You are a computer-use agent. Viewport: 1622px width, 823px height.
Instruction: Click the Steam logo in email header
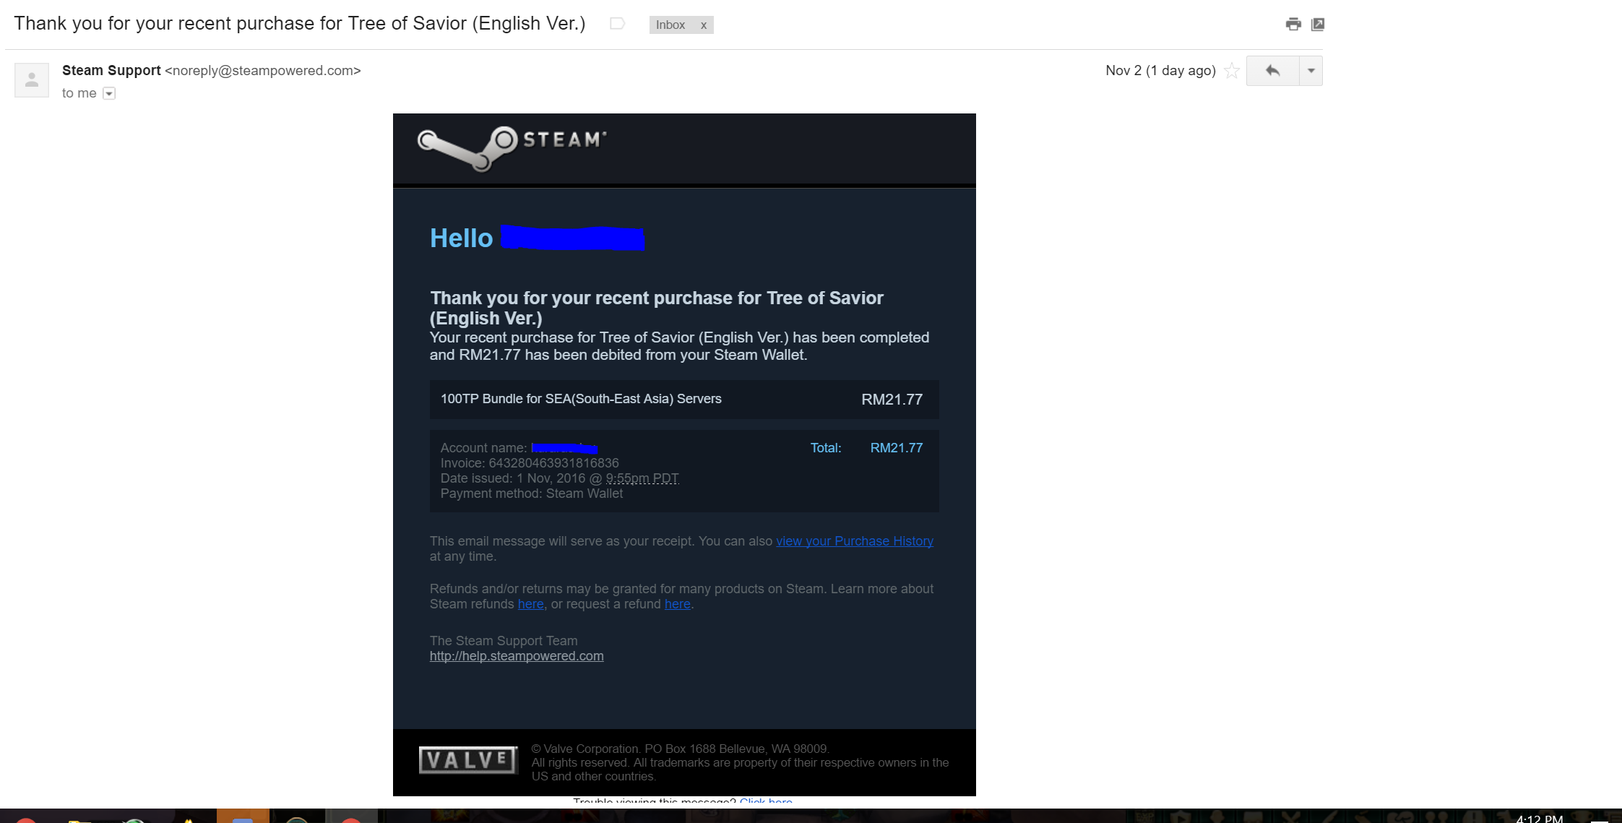coord(512,148)
